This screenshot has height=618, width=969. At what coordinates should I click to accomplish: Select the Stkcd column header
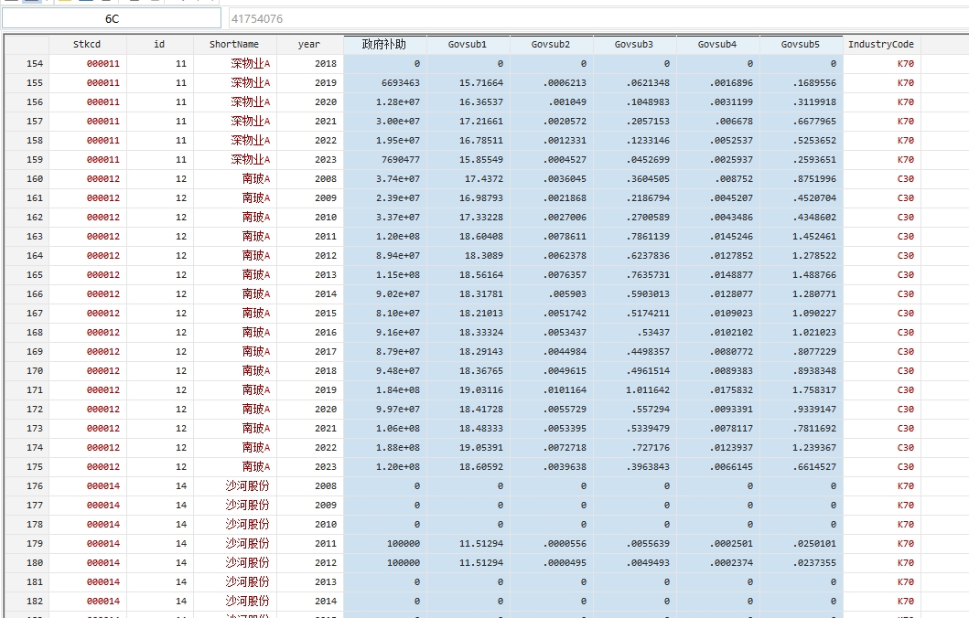(88, 44)
